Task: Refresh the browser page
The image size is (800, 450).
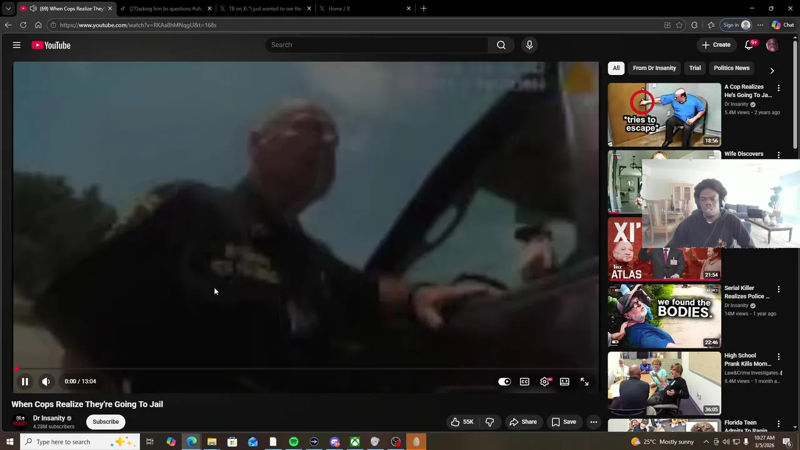Action: point(23,25)
